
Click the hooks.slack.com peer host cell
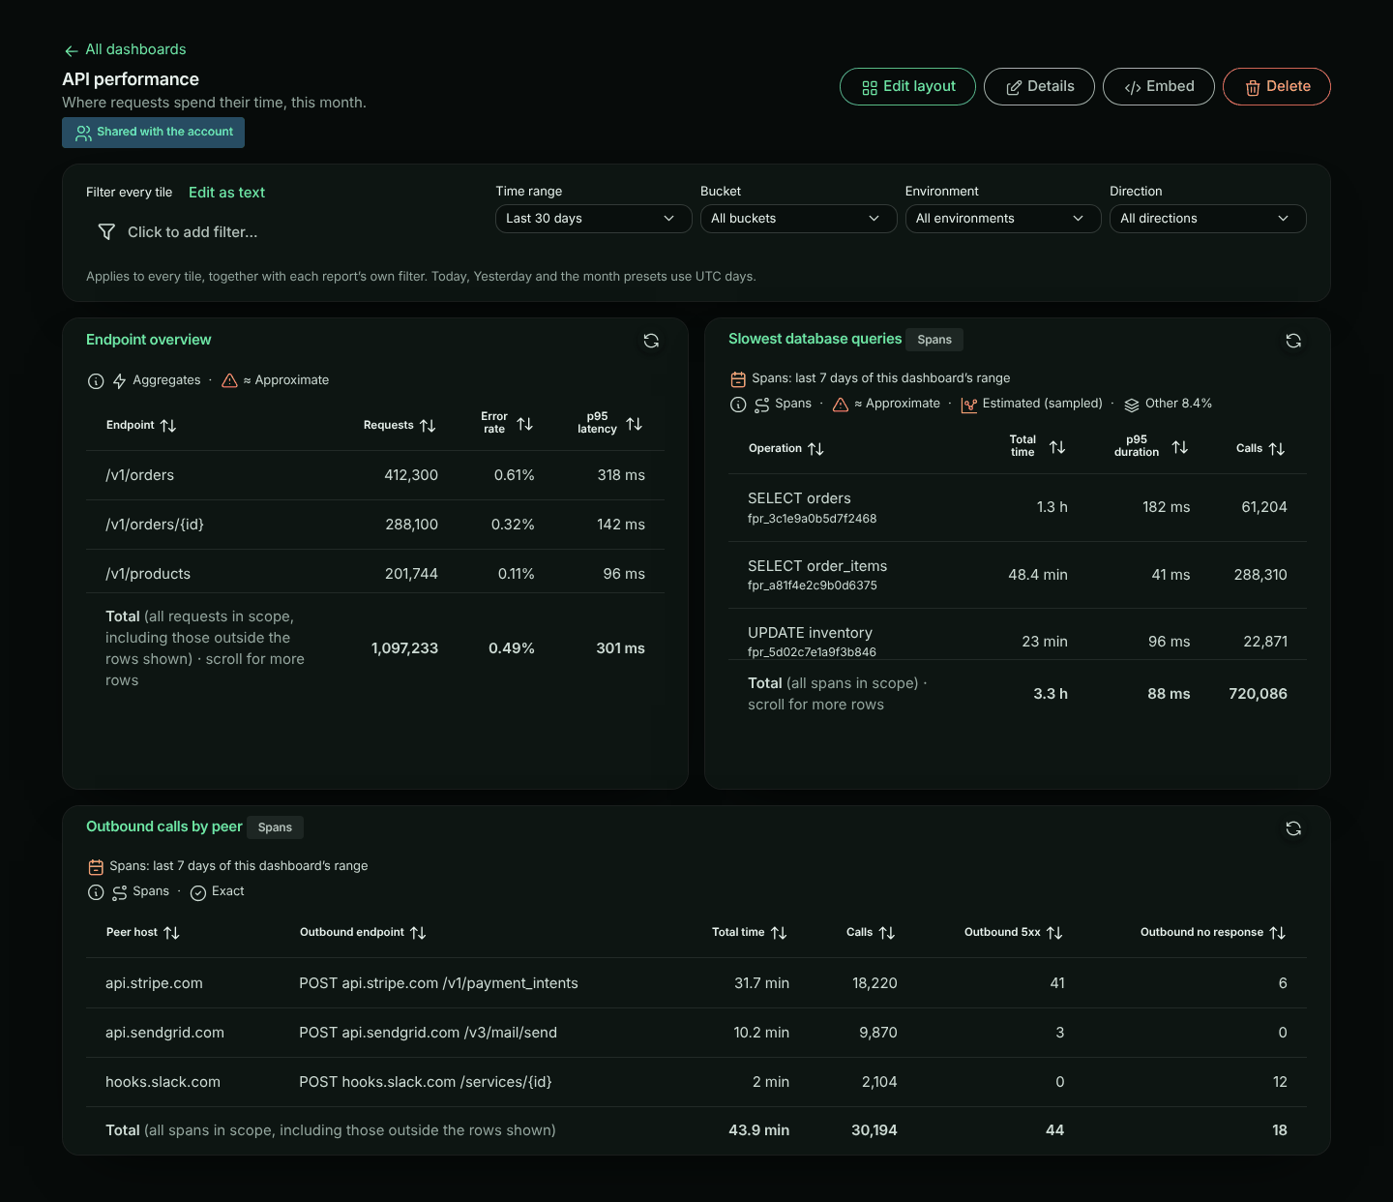[163, 1082]
